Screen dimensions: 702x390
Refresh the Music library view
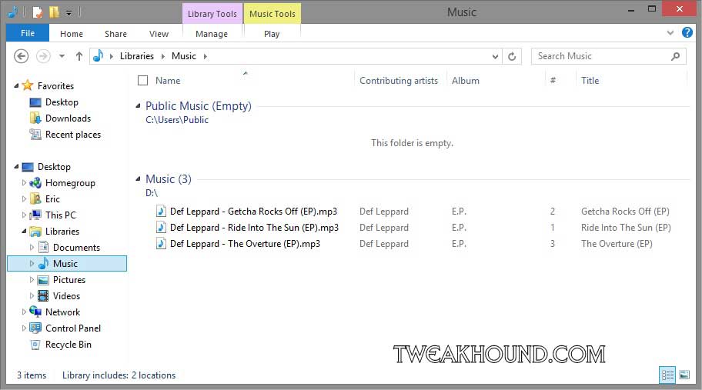pyautogui.click(x=512, y=56)
